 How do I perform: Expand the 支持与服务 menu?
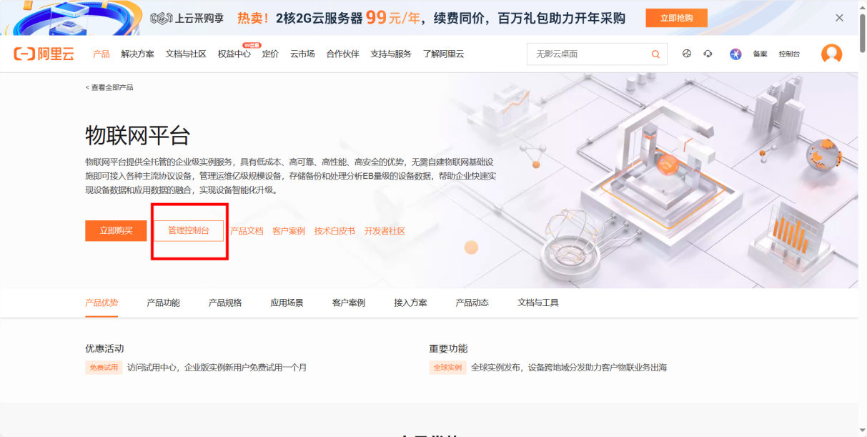(391, 54)
